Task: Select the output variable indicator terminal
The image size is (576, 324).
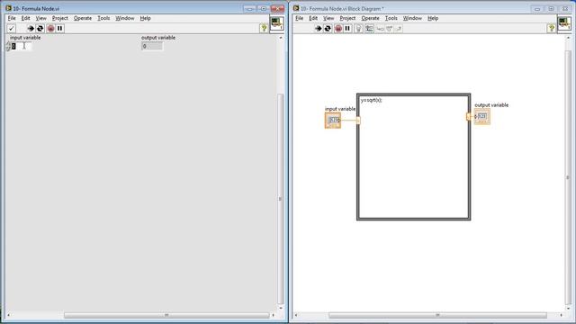Action: point(482,116)
